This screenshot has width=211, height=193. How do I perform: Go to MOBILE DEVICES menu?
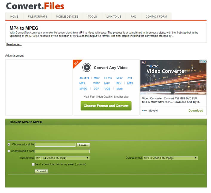(67, 16)
